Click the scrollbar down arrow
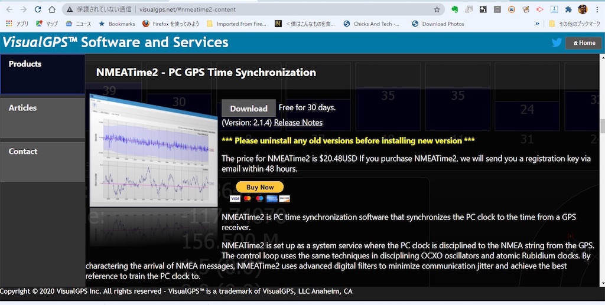605x305 pixels. 602,284
